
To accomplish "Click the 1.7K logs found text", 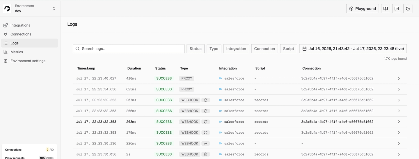I will [x=395, y=59].
